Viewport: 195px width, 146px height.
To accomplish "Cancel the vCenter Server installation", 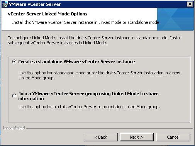I will point(173,137).
